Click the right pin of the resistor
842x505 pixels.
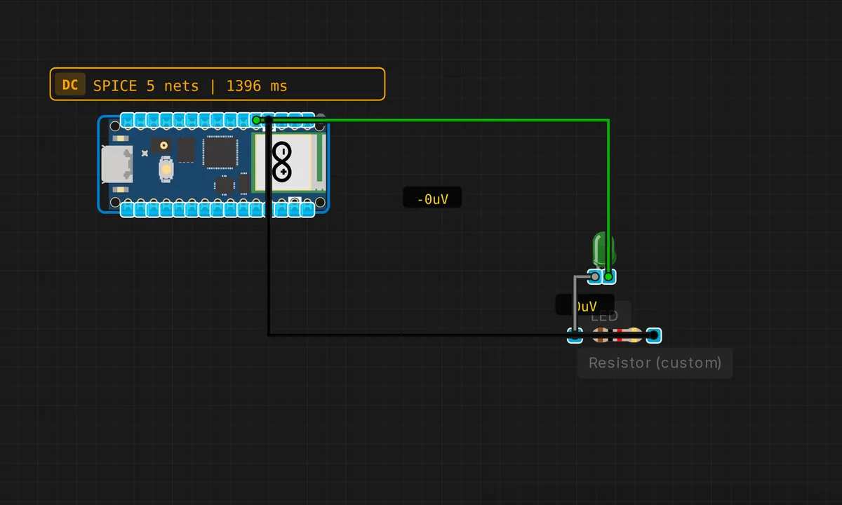click(653, 335)
